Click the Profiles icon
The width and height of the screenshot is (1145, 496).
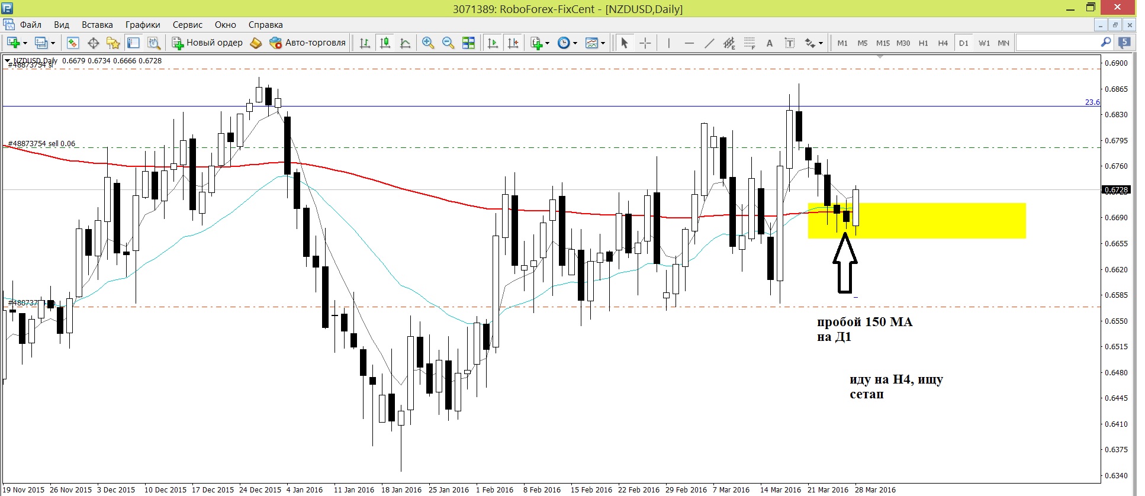[x=41, y=43]
